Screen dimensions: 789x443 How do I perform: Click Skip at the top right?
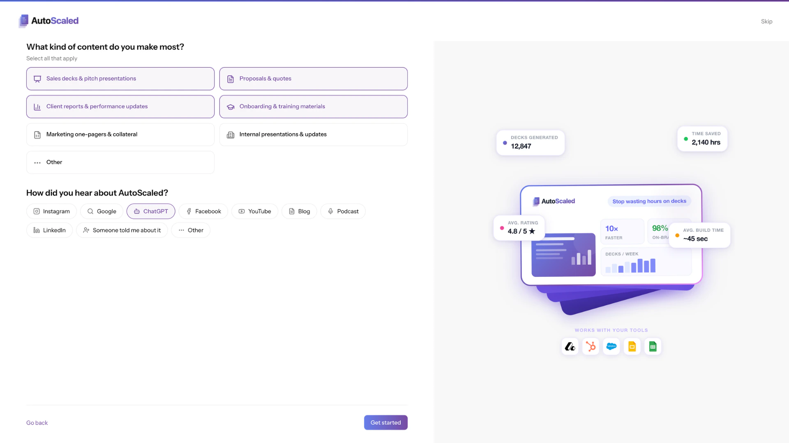pos(767,21)
